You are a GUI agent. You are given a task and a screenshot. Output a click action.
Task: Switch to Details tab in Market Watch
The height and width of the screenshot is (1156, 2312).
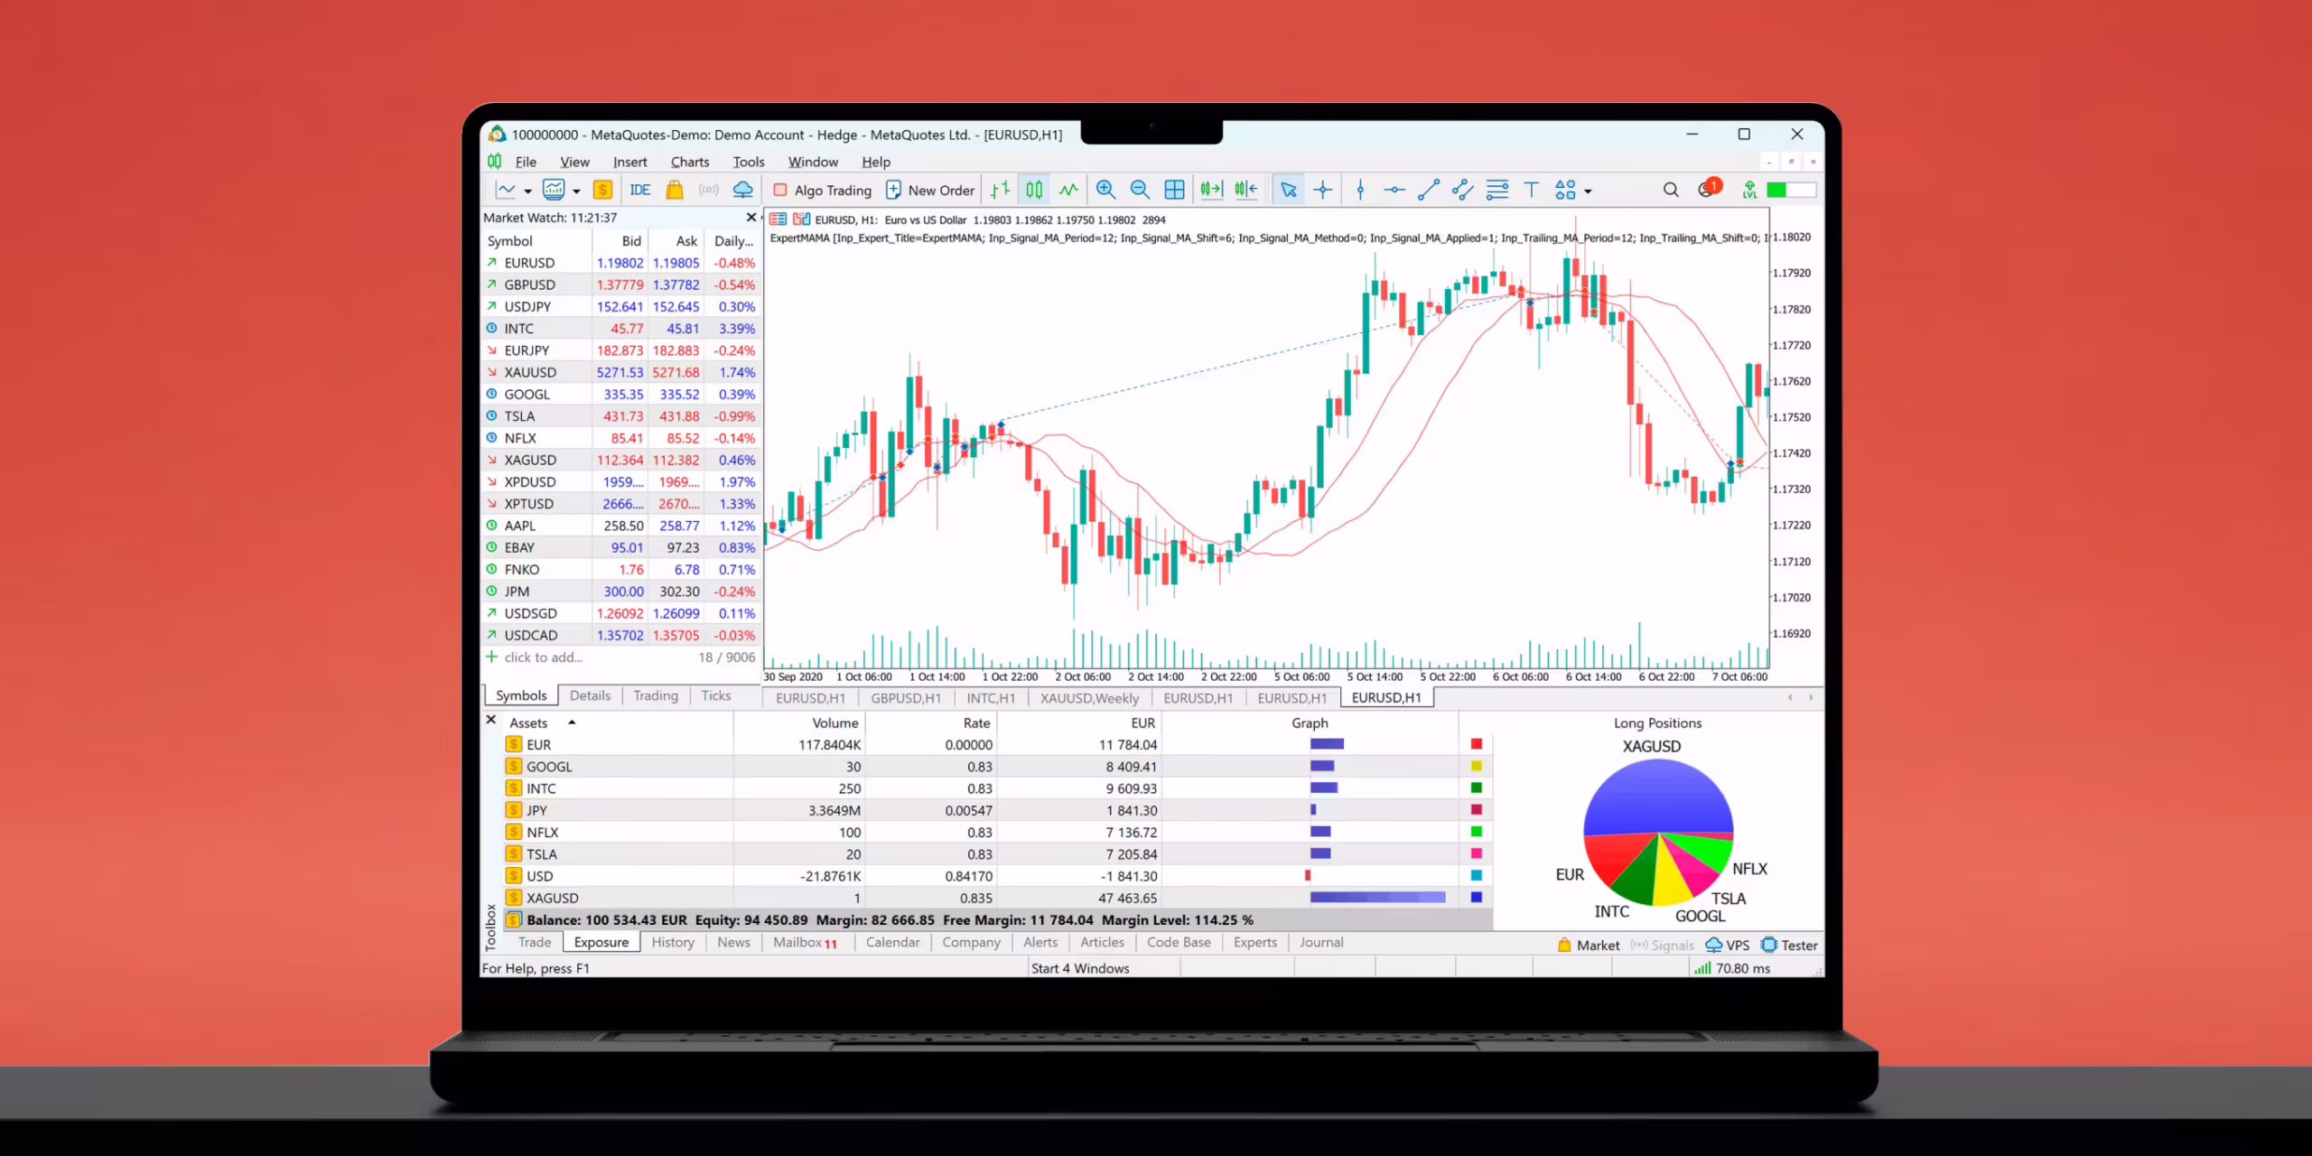point(590,695)
